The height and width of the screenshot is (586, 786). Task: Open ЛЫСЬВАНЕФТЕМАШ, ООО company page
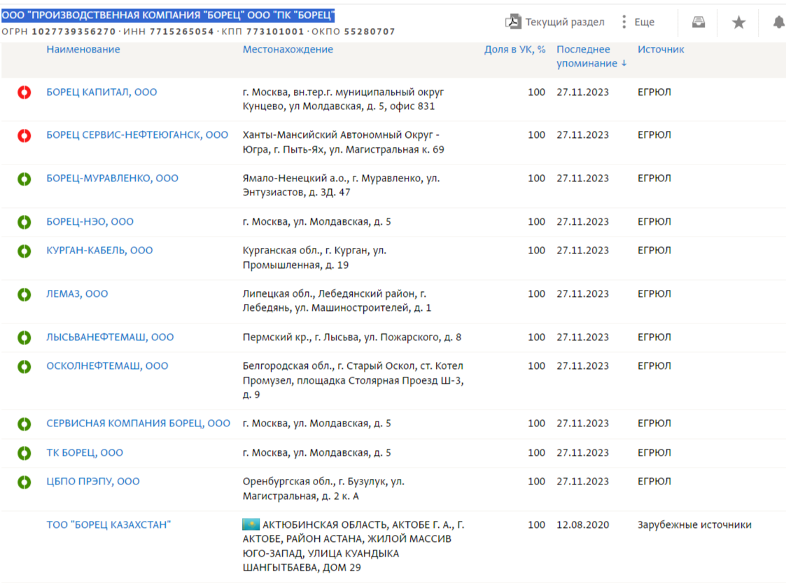[x=110, y=337]
